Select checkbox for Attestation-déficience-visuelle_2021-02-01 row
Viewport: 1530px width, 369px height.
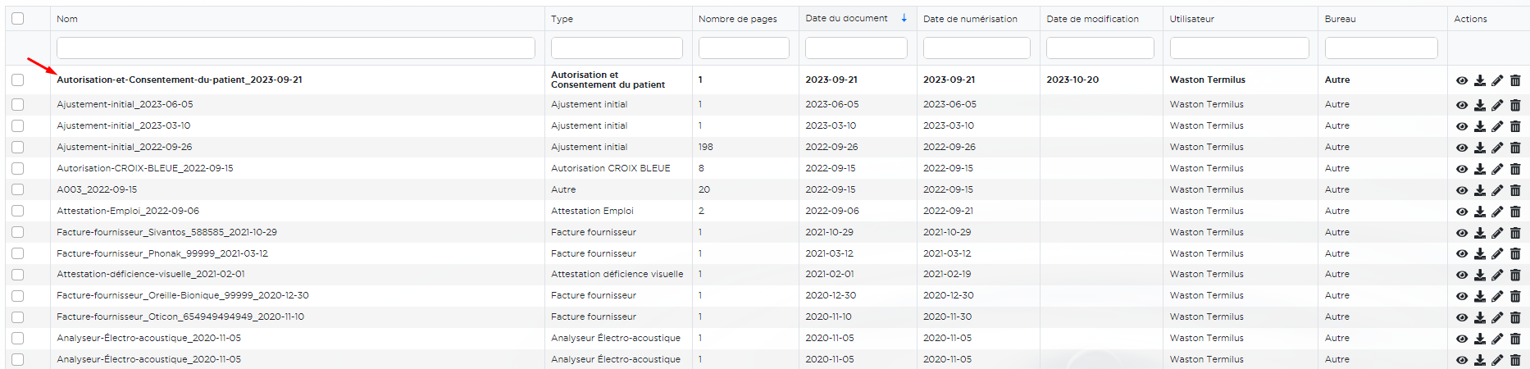(18, 275)
